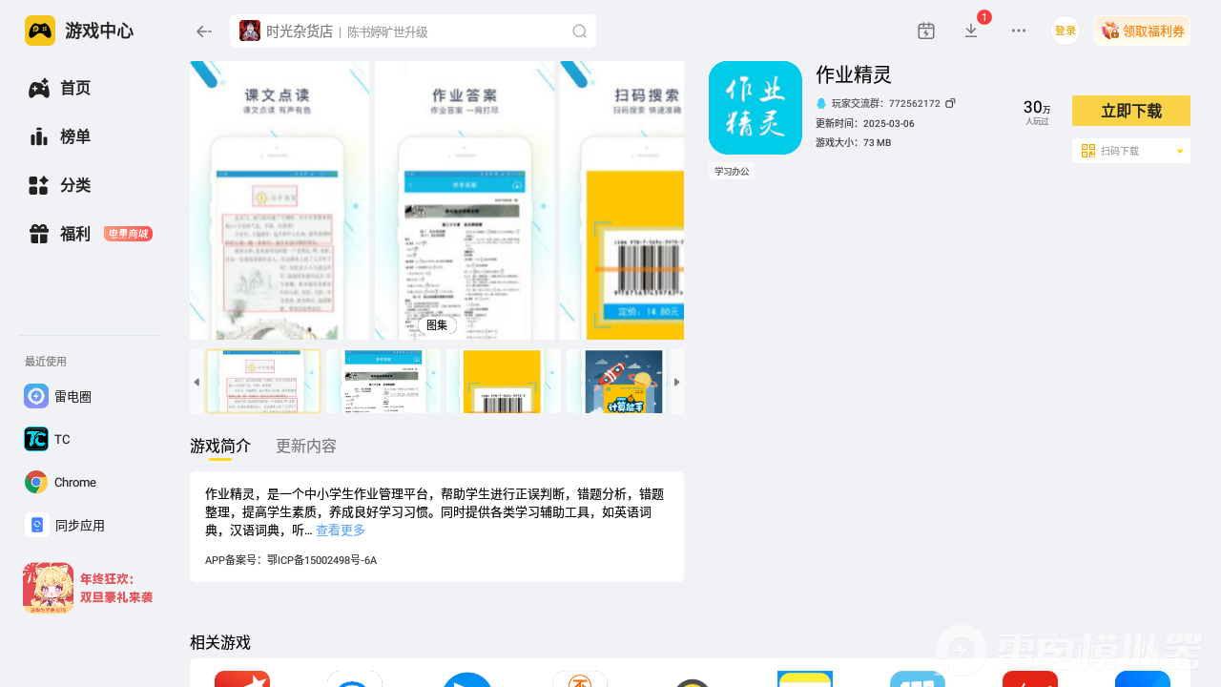Click 立即下载 to download
Image resolution: width=1221 pixels, height=687 pixels.
[1131, 111]
